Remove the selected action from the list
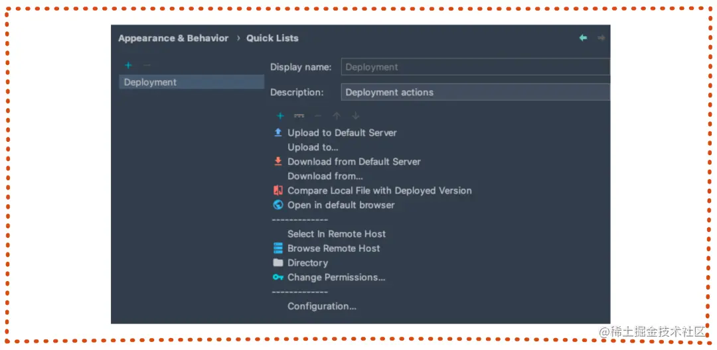Image resolution: width=717 pixels, height=350 pixels. (318, 116)
